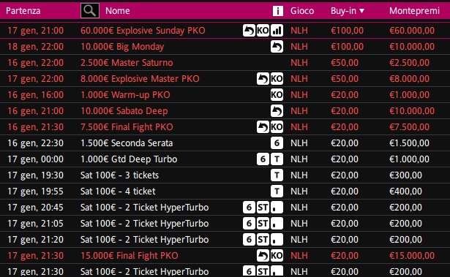Image resolution: width=450 pixels, height=277 pixels.
Task: Click €100,00 buy-in on Big Monday row
Action: coord(347,47)
